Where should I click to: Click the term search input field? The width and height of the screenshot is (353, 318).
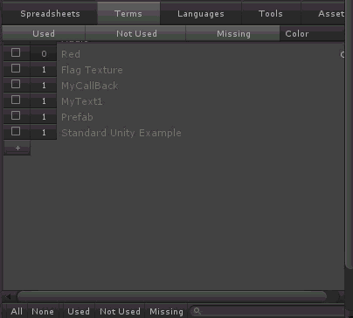click(268, 311)
